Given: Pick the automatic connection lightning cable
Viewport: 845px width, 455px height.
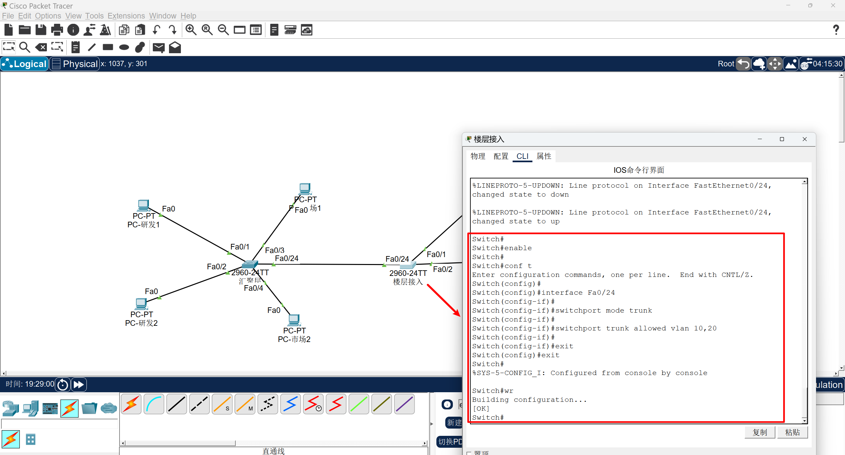Looking at the screenshot, I should pyautogui.click(x=131, y=404).
